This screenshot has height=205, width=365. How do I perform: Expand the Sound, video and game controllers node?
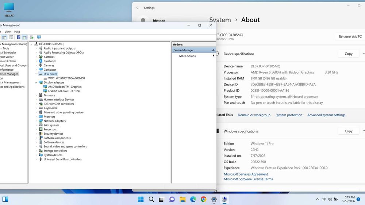pos(36,146)
